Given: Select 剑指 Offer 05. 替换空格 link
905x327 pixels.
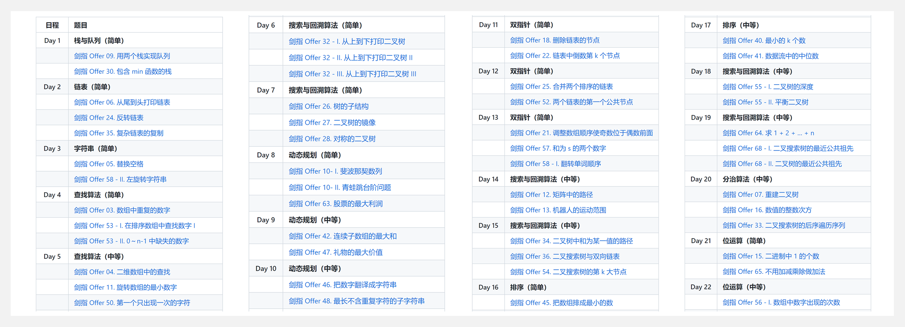Looking at the screenshot, I should click(109, 164).
